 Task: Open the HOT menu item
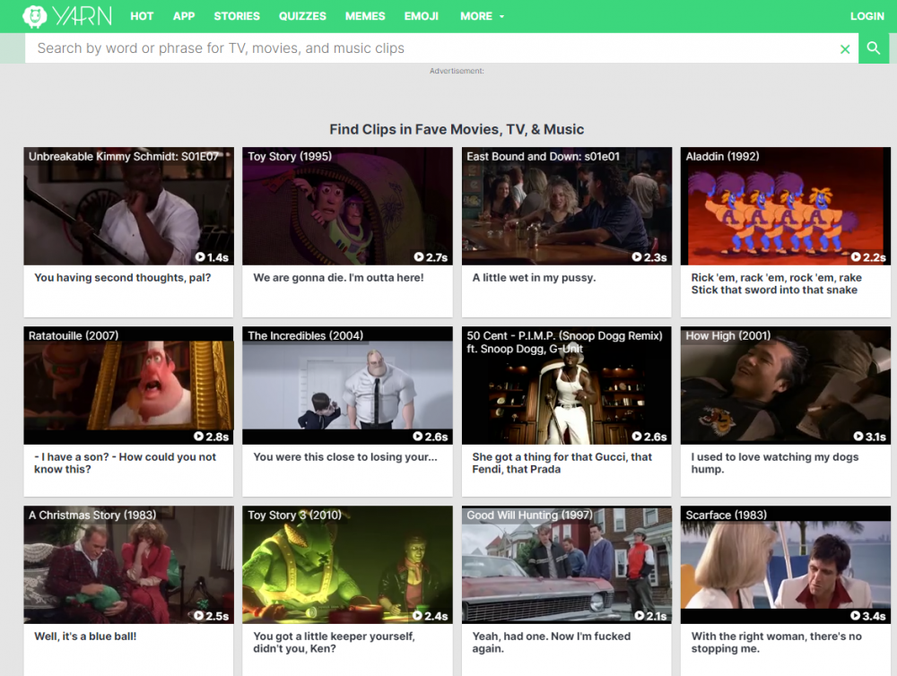point(142,16)
